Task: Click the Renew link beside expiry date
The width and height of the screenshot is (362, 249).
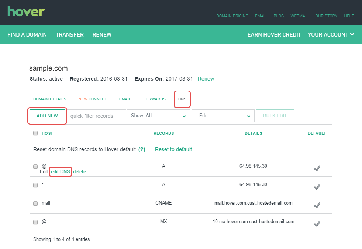Action: 206,79
